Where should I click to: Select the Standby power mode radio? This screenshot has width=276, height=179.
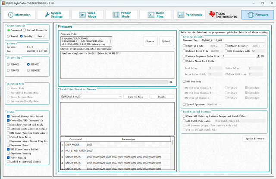[22, 36]
